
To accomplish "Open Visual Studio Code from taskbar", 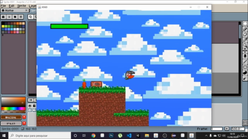I will 129,136.
